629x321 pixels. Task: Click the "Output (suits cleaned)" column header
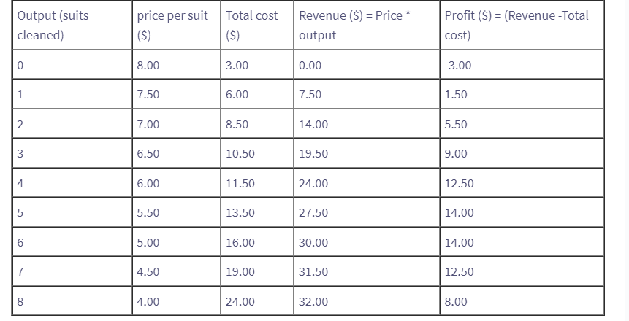[72, 26]
